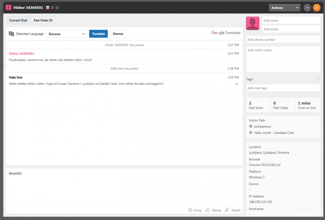Click the 2:39 PM message timestamp
The width and height of the screenshot is (325, 220).
point(233,77)
